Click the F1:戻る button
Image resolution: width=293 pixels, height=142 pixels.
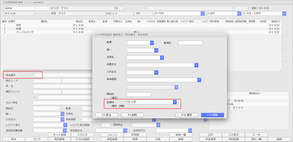point(106,115)
